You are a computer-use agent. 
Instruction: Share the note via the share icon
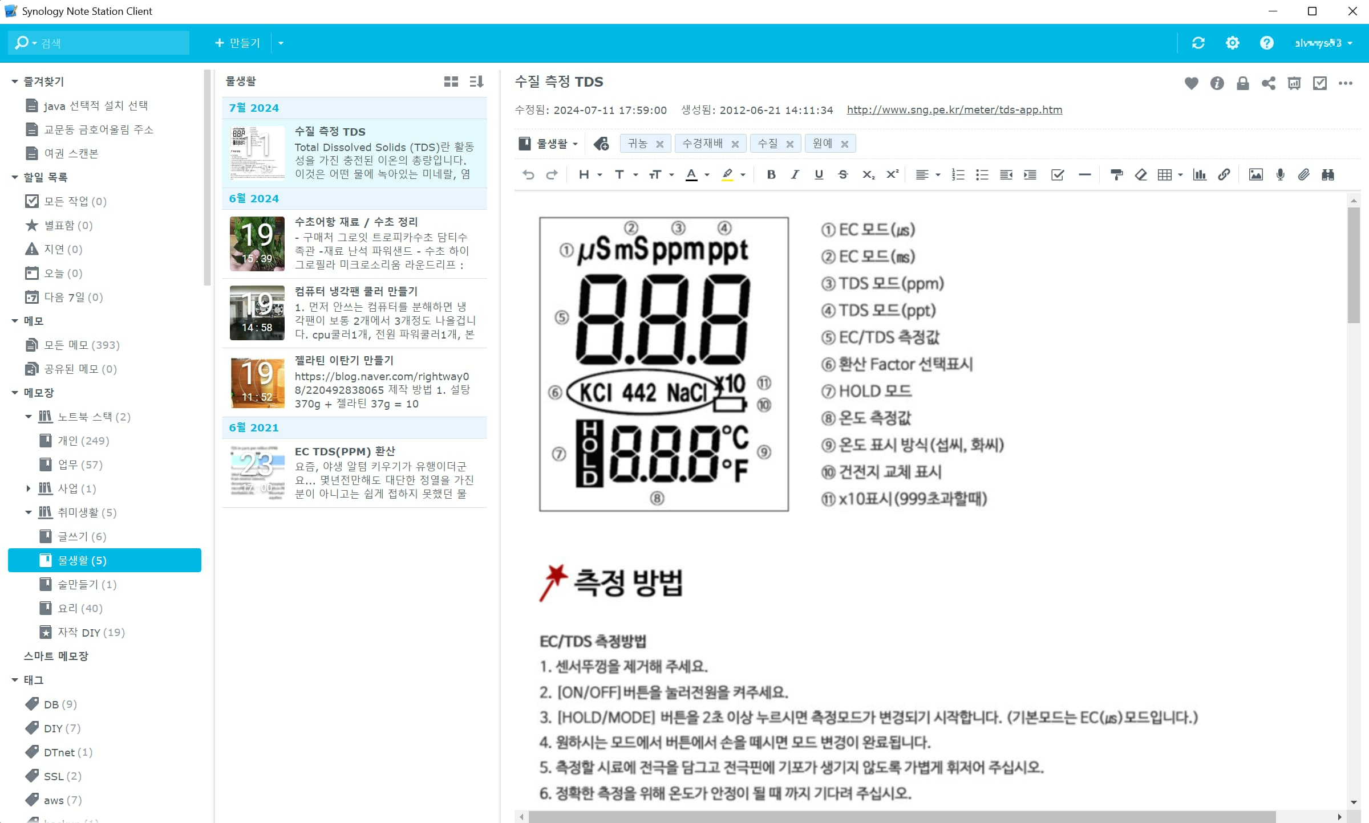click(x=1267, y=83)
